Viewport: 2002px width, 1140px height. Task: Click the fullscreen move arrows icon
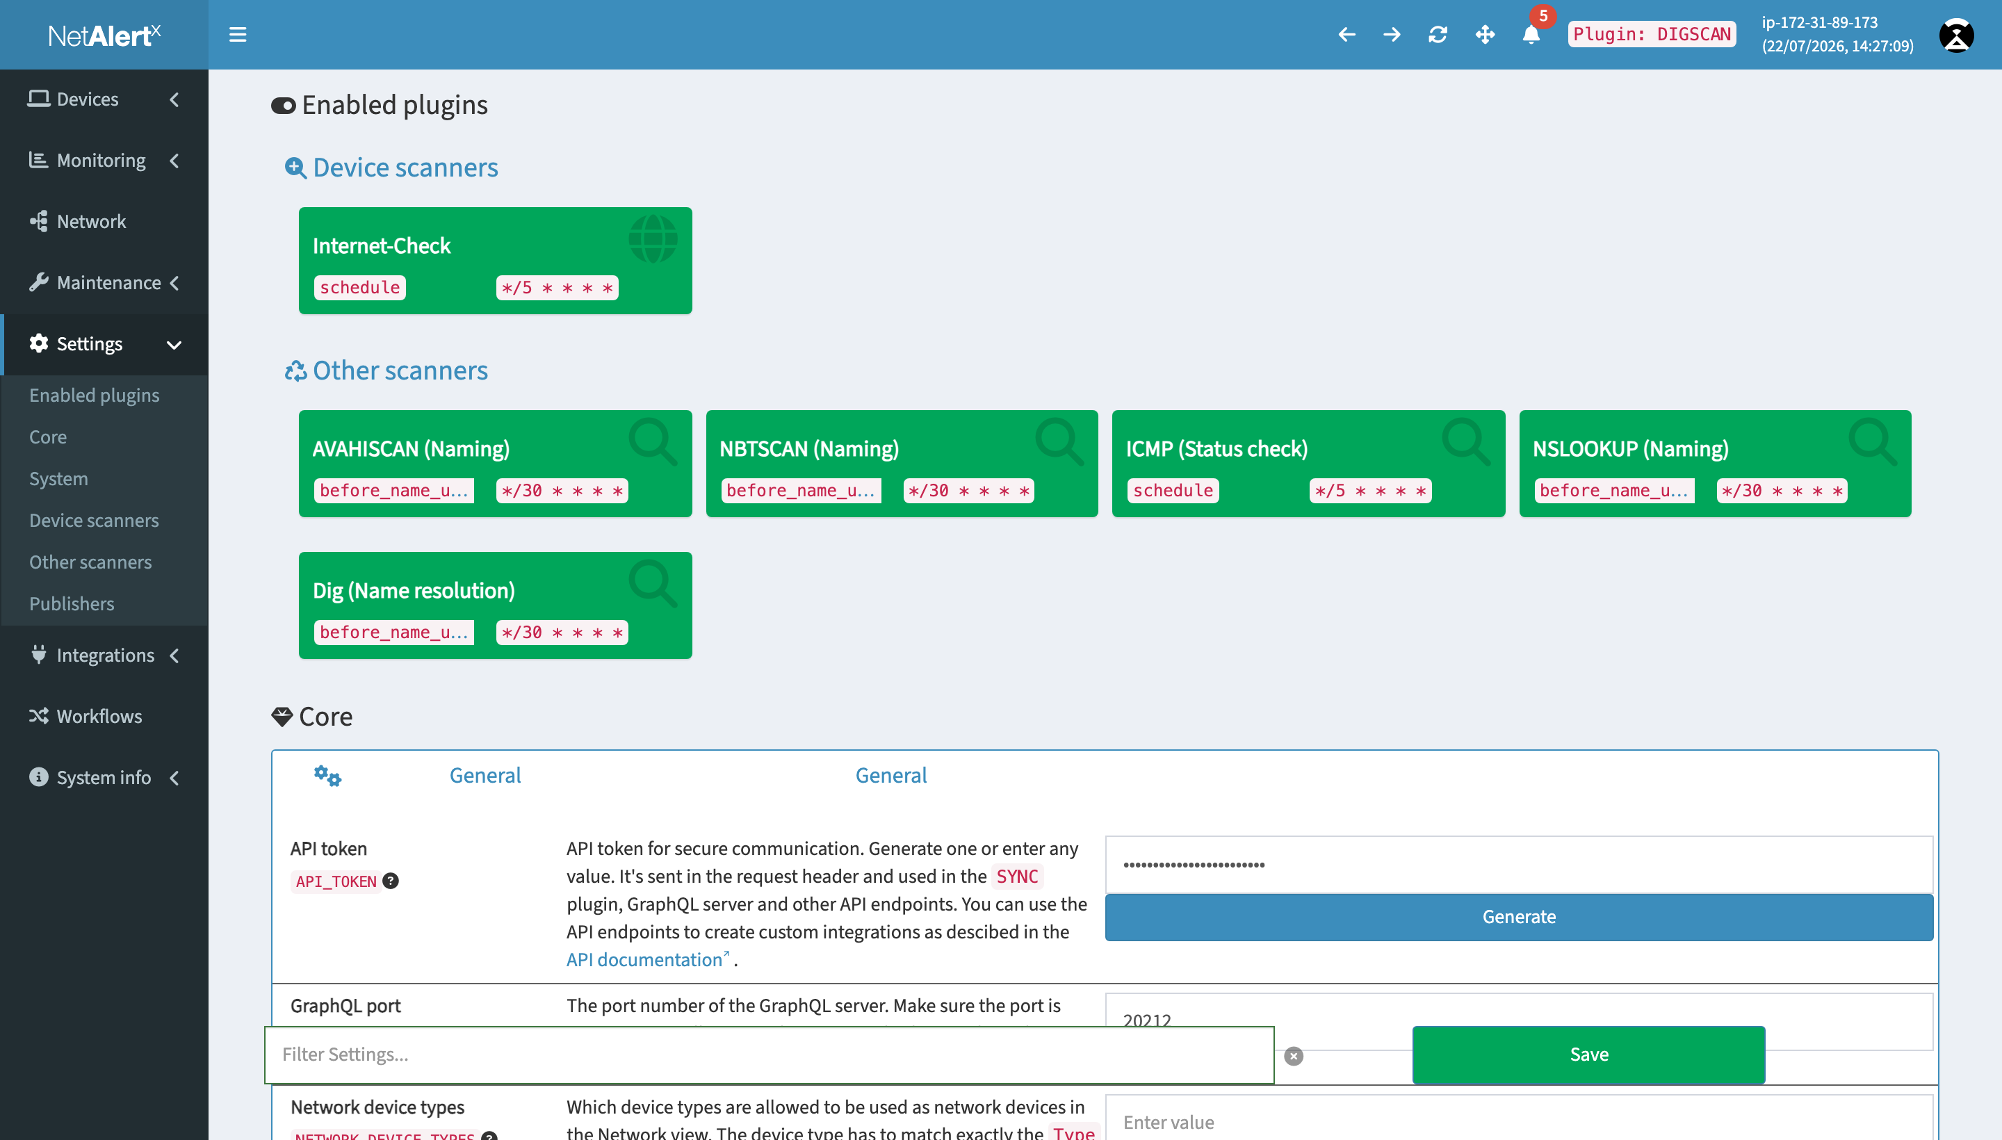coord(1485,35)
